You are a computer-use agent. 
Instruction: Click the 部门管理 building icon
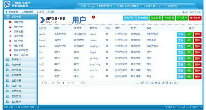pyautogui.click(x=10, y=41)
